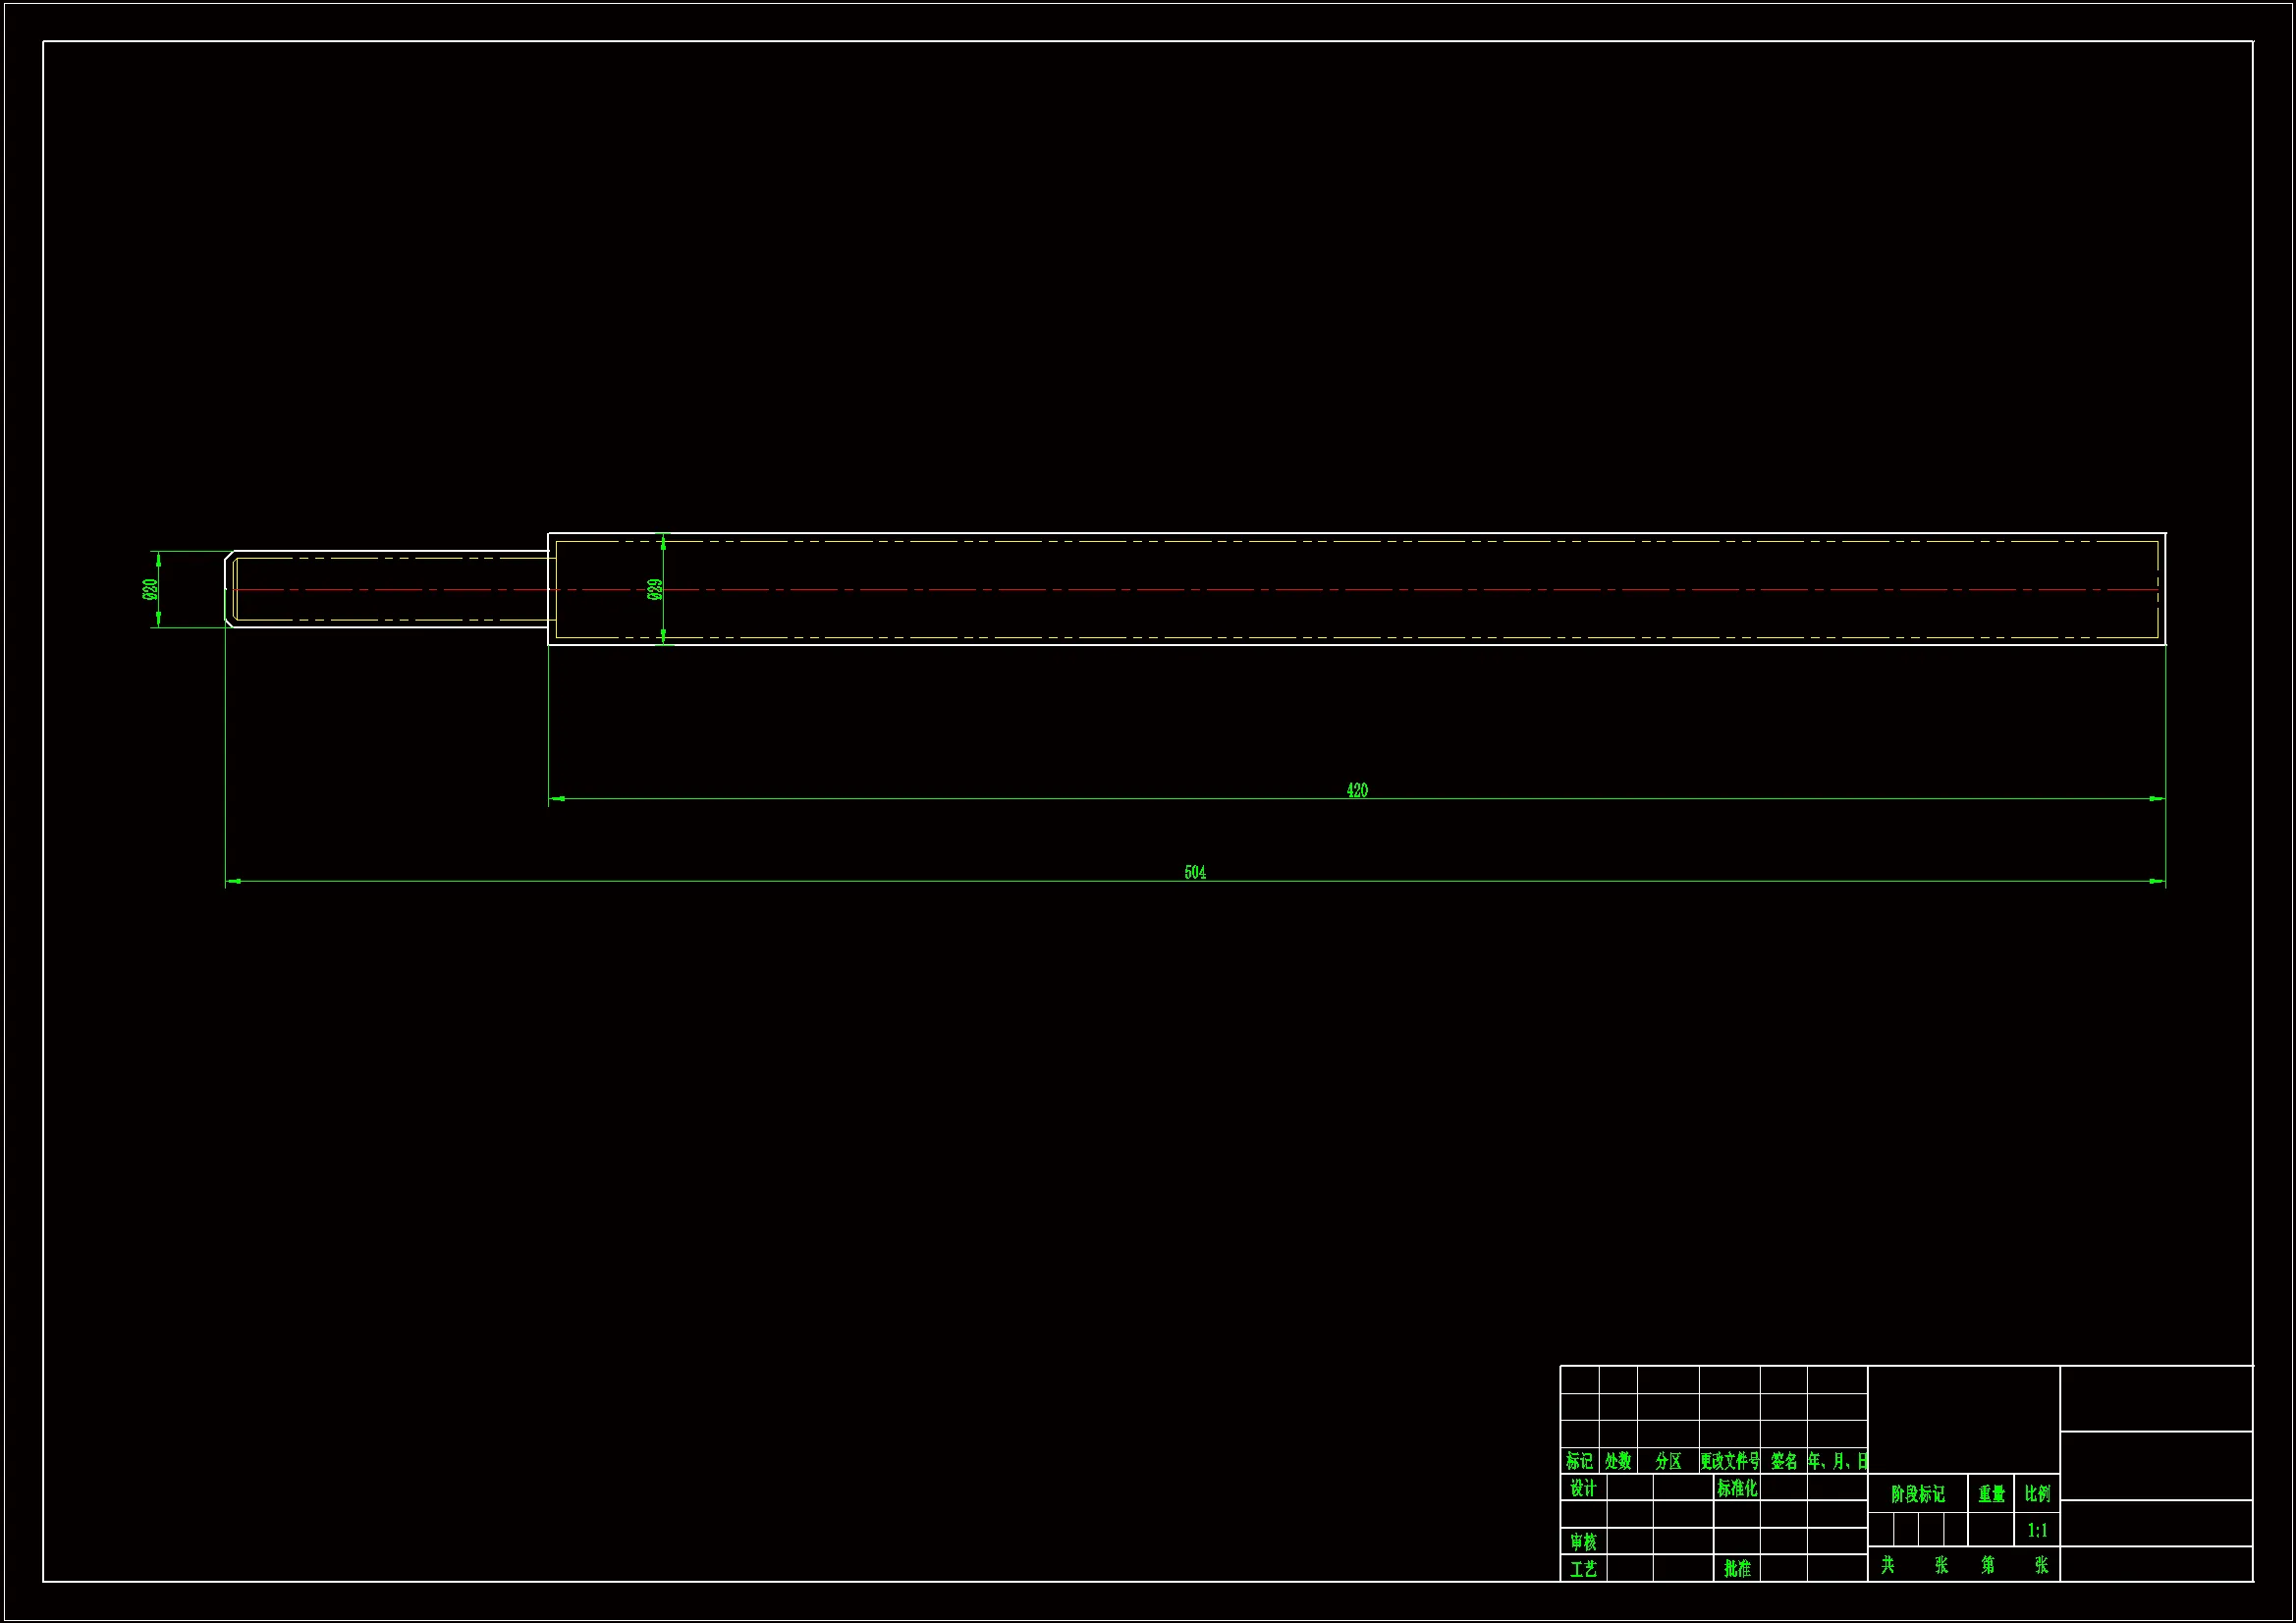Click the 批准 approval label cell
This screenshot has height=1623, width=2296.
(x=1737, y=1569)
